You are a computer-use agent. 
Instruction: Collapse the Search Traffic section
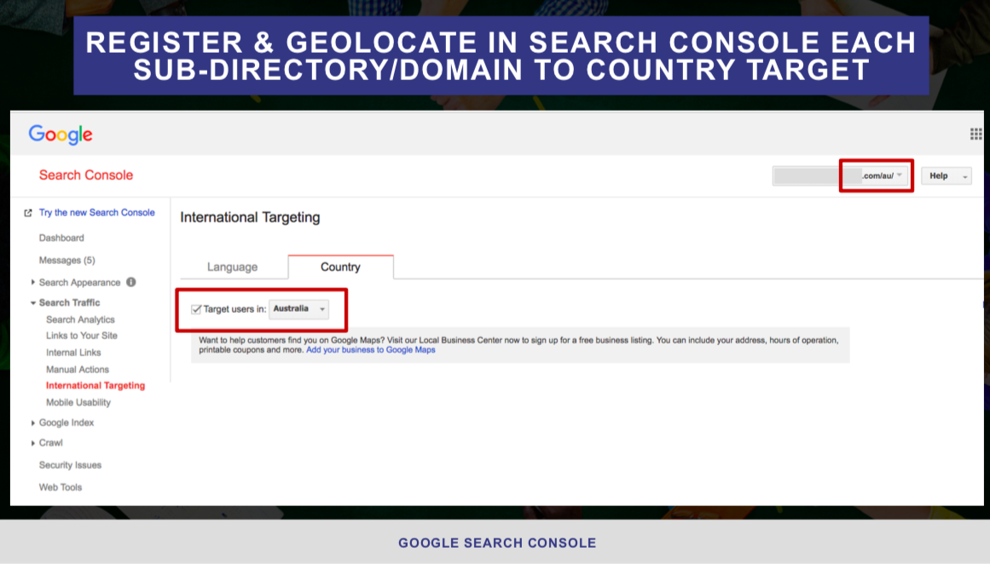[x=33, y=302]
